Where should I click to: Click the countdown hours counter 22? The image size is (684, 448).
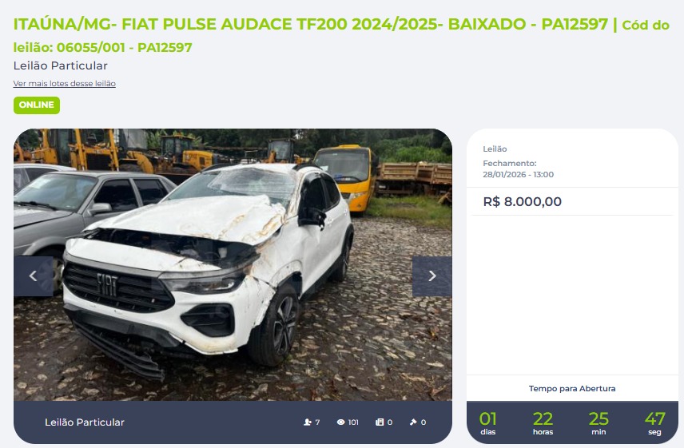pyautogui.click(x=543, y=418)
